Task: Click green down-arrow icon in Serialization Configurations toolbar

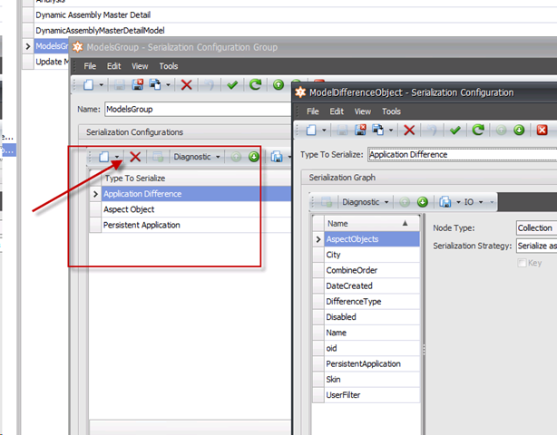Action: (254, 157)
